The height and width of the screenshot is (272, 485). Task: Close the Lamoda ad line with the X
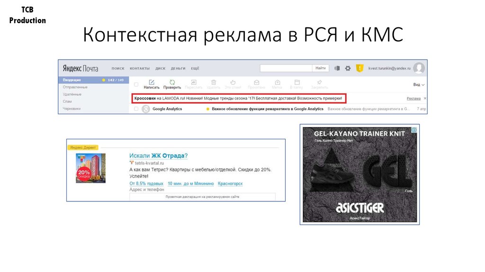425,98
